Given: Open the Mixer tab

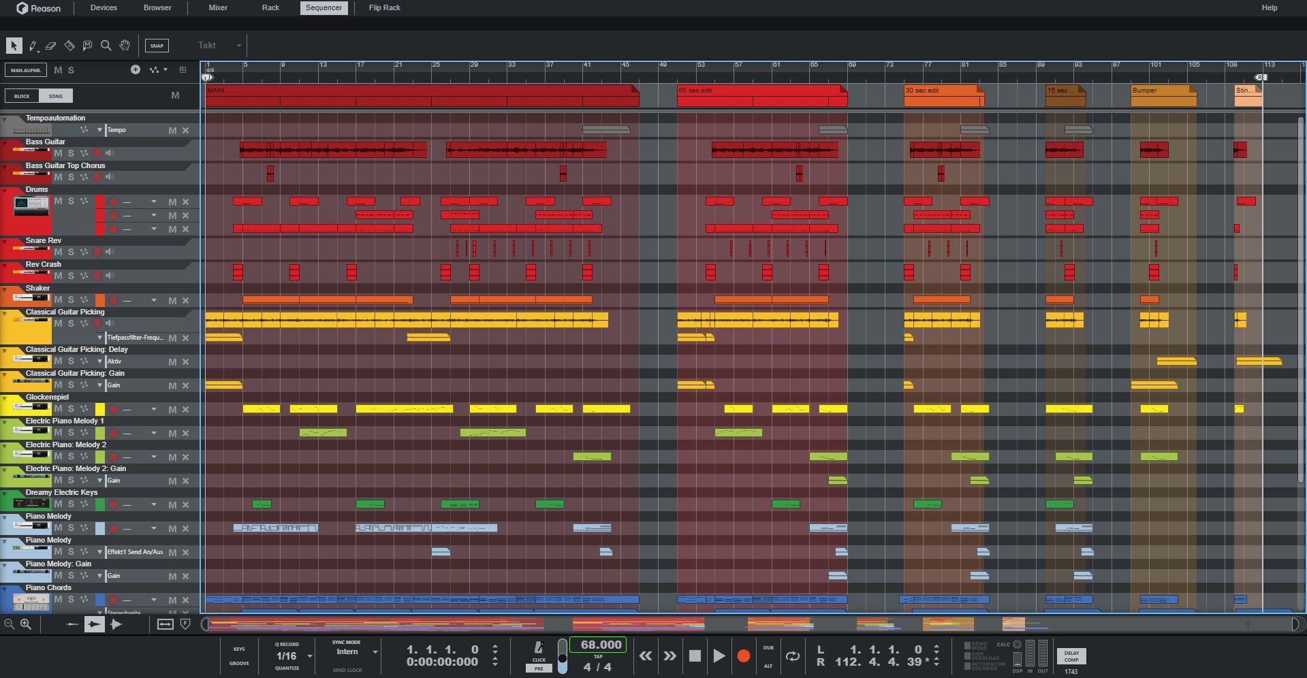Looking at the screenshot, I should pyautogui.click(x=218, y=7).
